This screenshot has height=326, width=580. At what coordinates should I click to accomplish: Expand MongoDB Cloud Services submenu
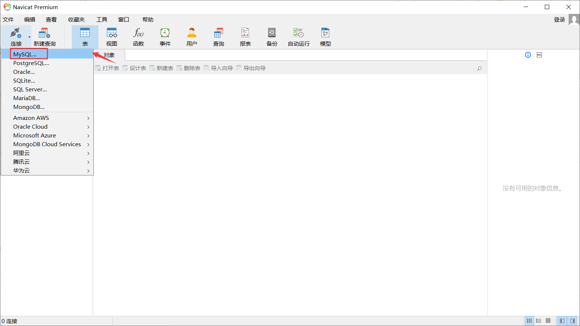(47, 144)
